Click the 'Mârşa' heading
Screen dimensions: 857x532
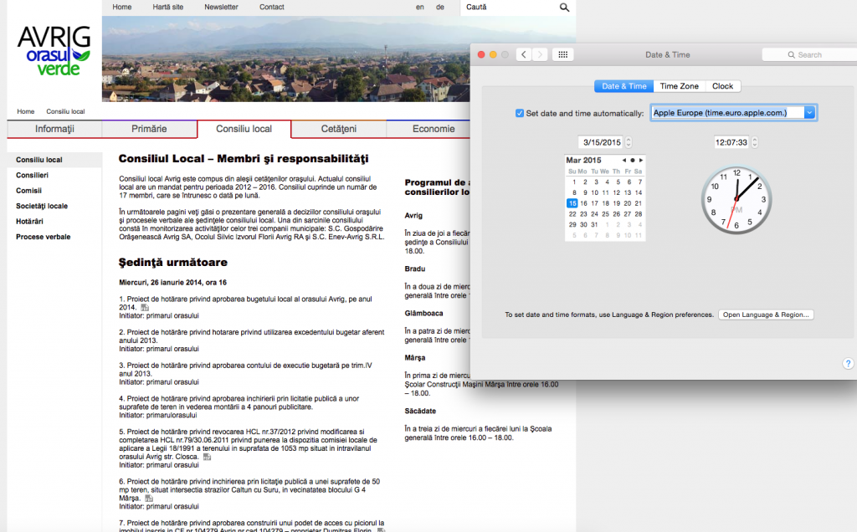(415, 358)
